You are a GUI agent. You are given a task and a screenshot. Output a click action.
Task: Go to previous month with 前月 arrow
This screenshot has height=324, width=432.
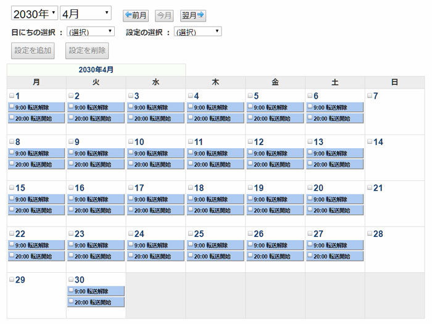pyautogui.click(x=136, y=15)
